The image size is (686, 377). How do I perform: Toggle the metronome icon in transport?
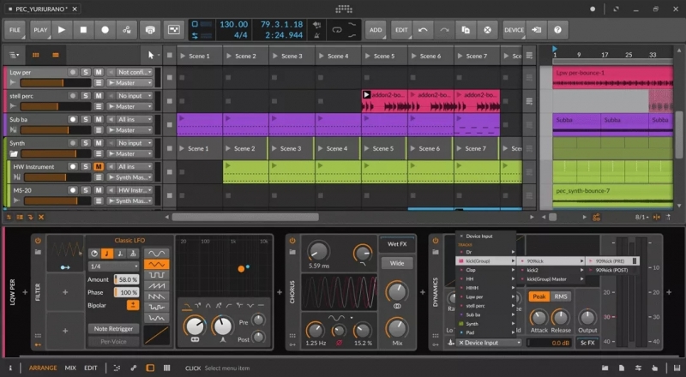(317, 35)
